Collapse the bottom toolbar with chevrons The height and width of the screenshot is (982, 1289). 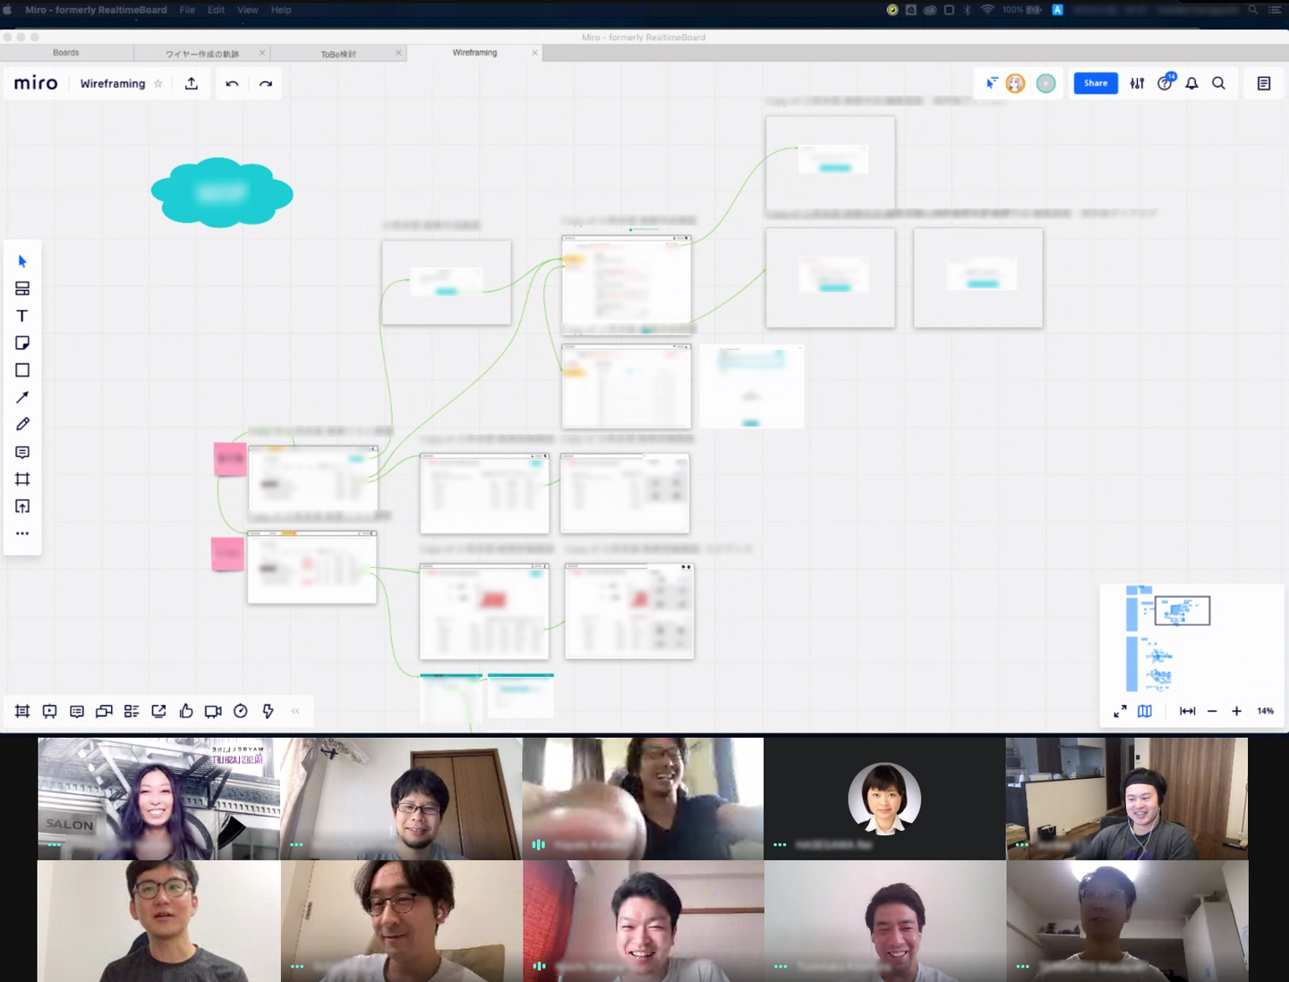[295, 711]
